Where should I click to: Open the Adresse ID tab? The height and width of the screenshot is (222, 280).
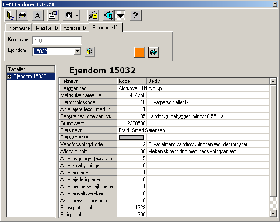(x=74, y=28)
